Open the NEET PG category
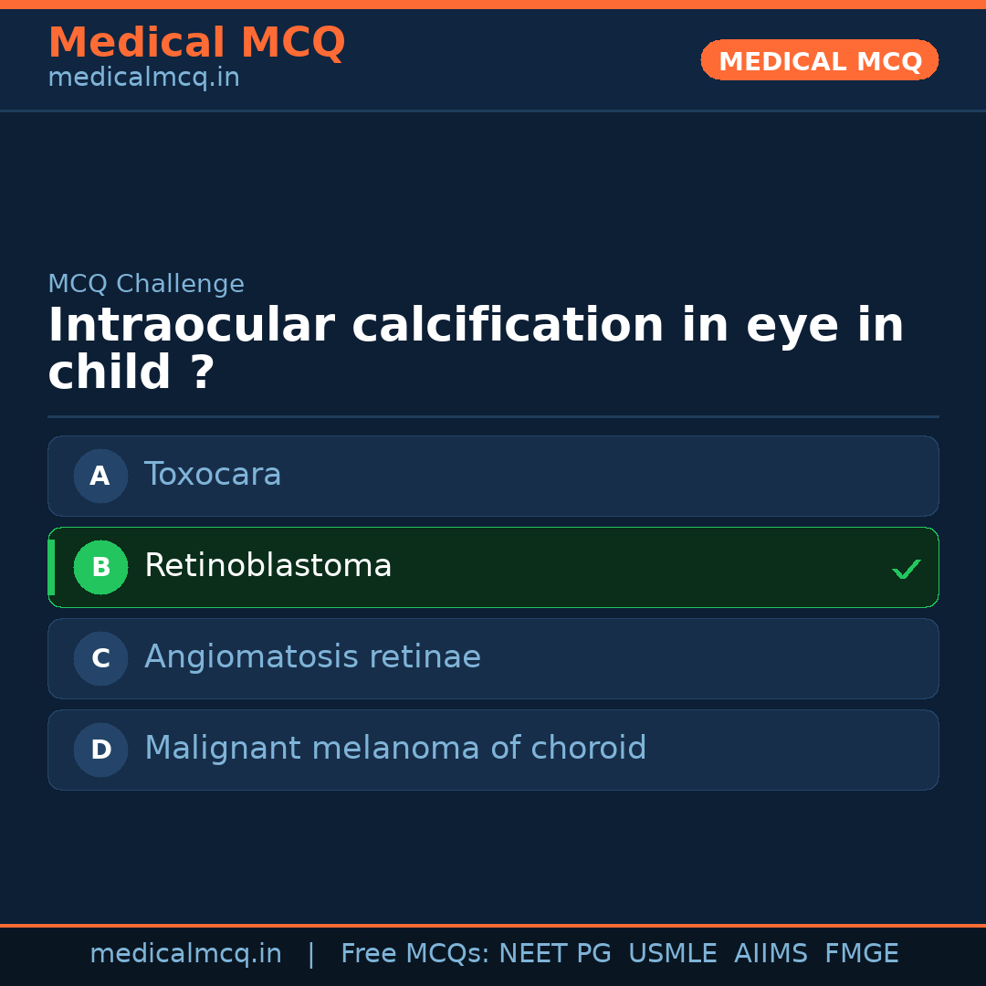Image resolution: width=986 pixels, height=986 pixels. tap(554, 953)
